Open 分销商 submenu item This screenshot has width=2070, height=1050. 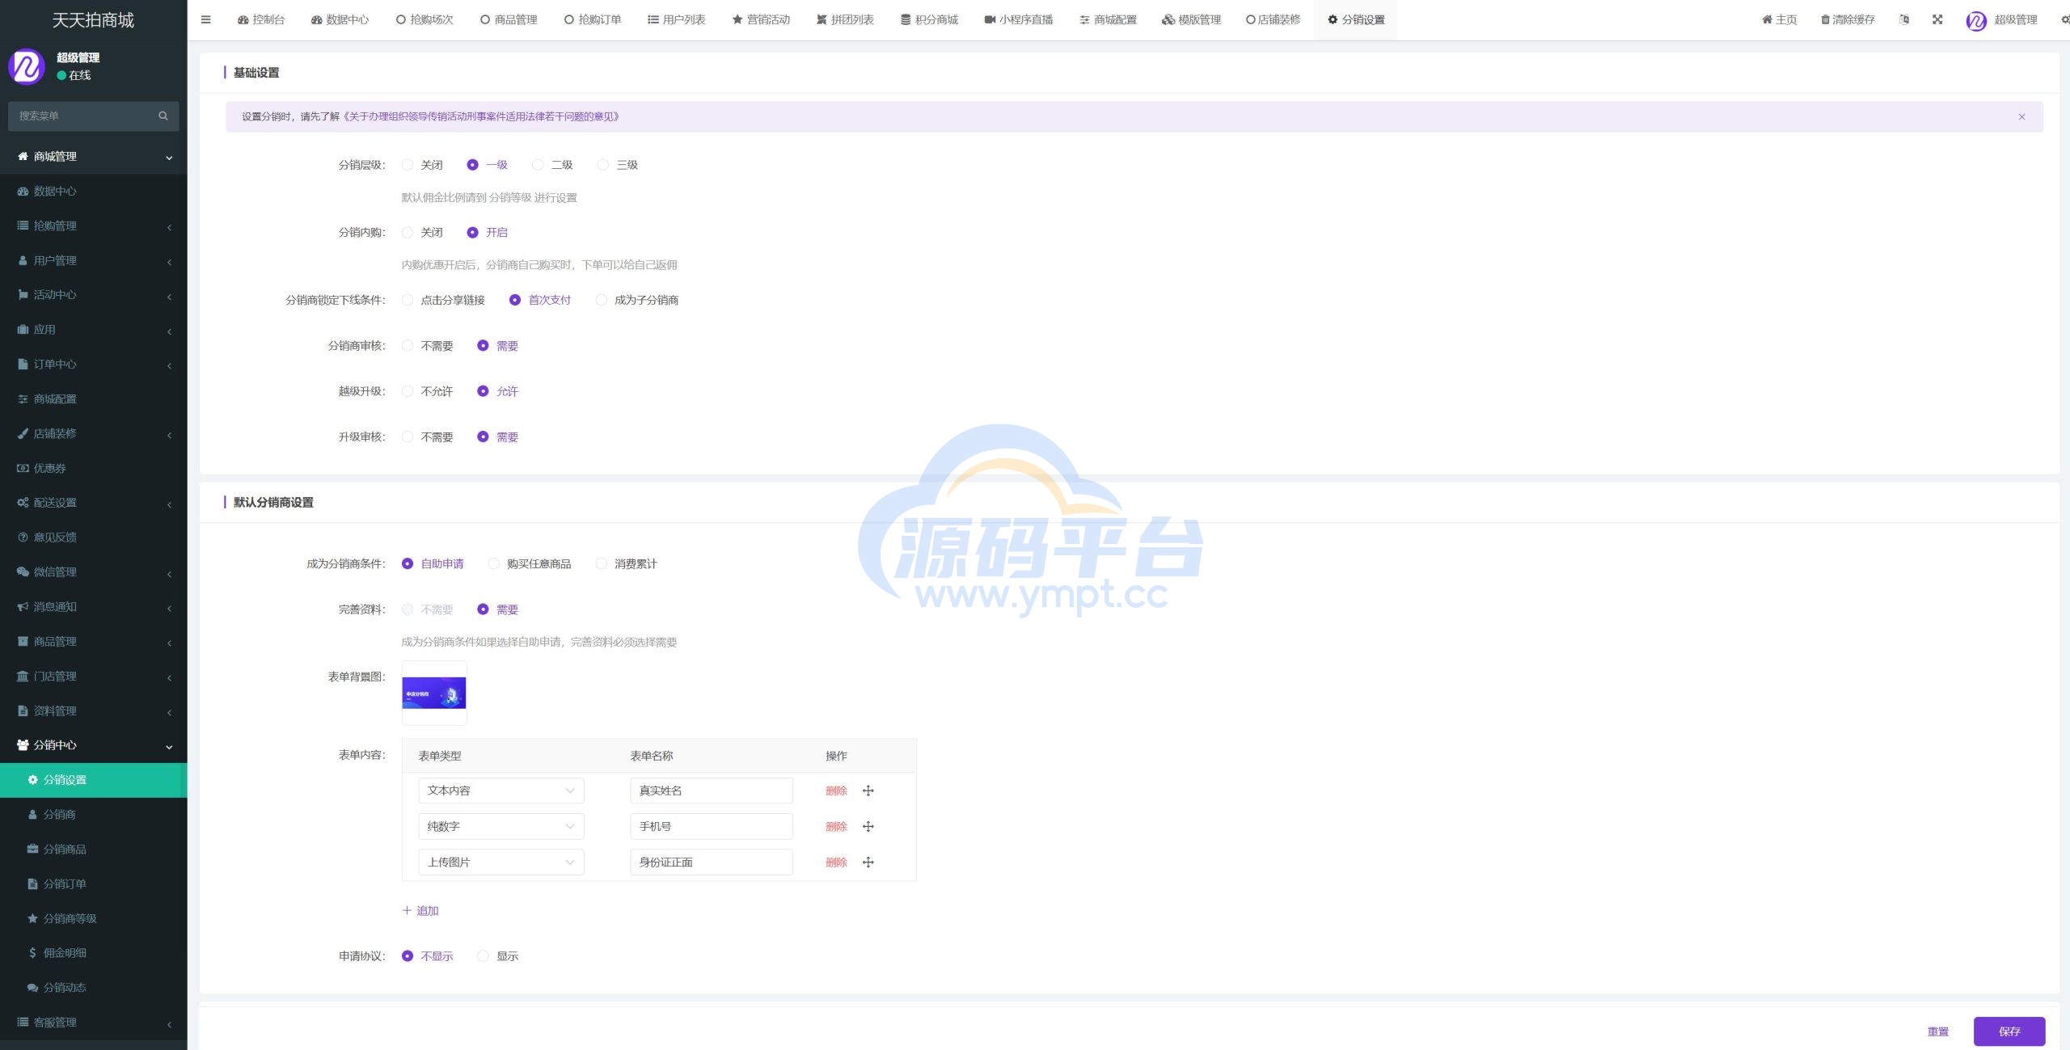[94, 814]
